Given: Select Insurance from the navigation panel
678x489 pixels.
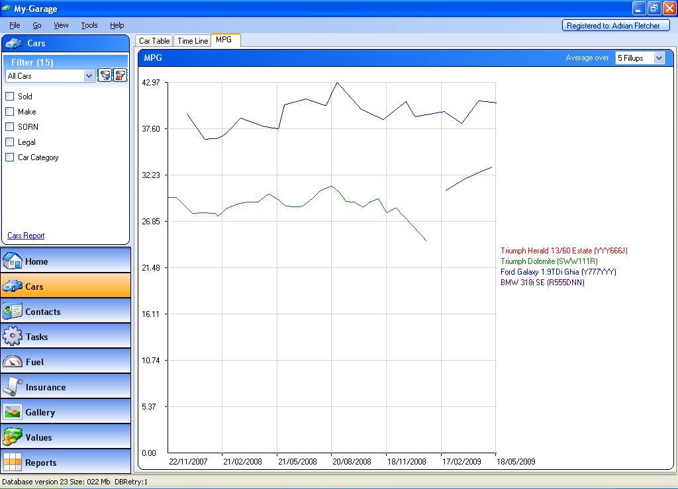Looking at the screenshot, I should [x=66, y=386].
